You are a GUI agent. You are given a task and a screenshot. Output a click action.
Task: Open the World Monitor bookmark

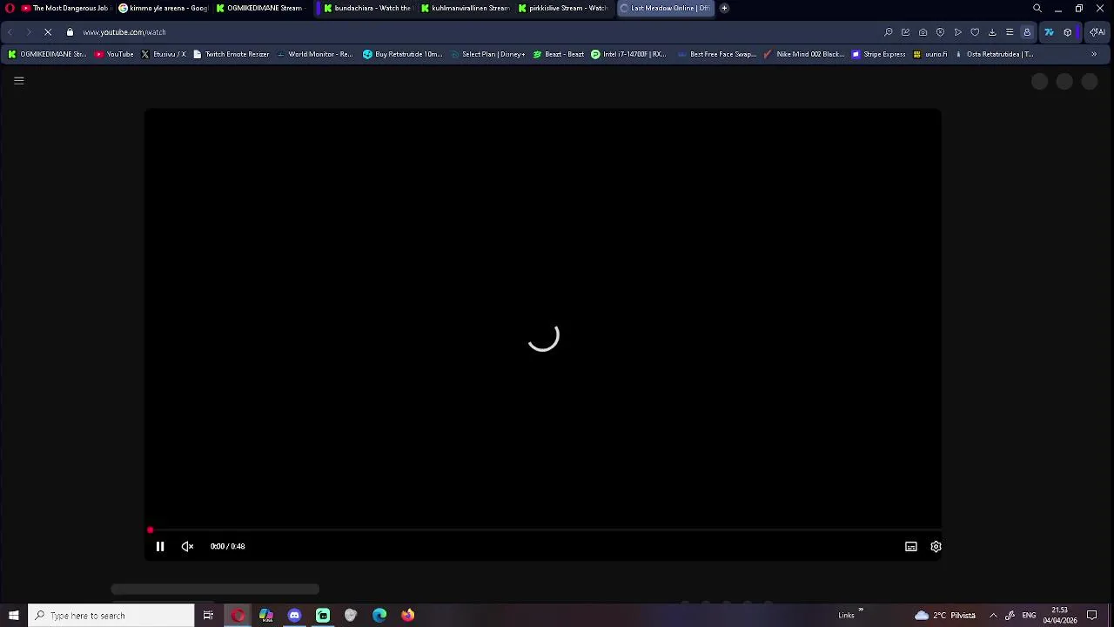(314, 54)
